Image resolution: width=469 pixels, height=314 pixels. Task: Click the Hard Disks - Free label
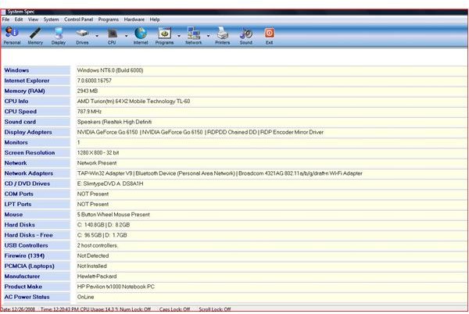point(28,235)
